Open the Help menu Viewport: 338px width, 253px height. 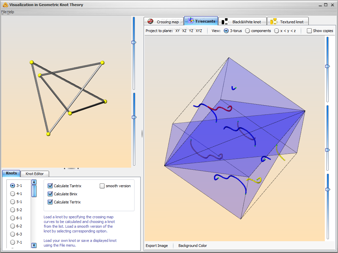(10, 12)
